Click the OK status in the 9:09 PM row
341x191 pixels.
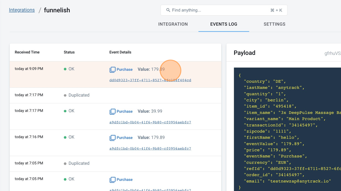point(69,69)
